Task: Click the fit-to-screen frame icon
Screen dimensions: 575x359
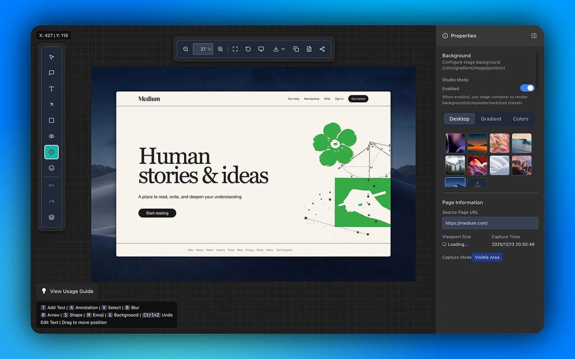Action: (235, 49)
